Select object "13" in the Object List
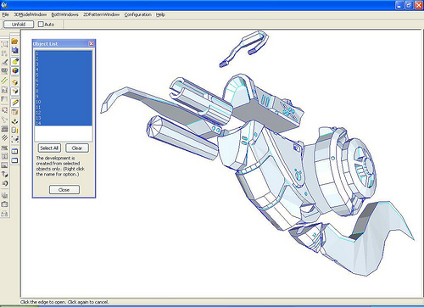424x307 pixels. tap(64, 118)
